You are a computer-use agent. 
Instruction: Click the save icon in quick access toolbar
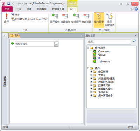(9, 4)
